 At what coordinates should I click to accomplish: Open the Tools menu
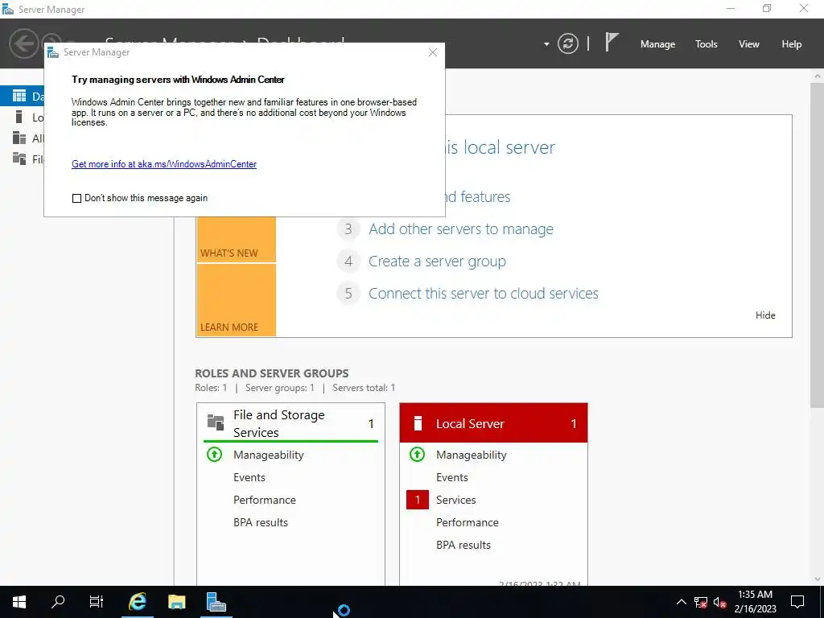(x=707, y=44)
